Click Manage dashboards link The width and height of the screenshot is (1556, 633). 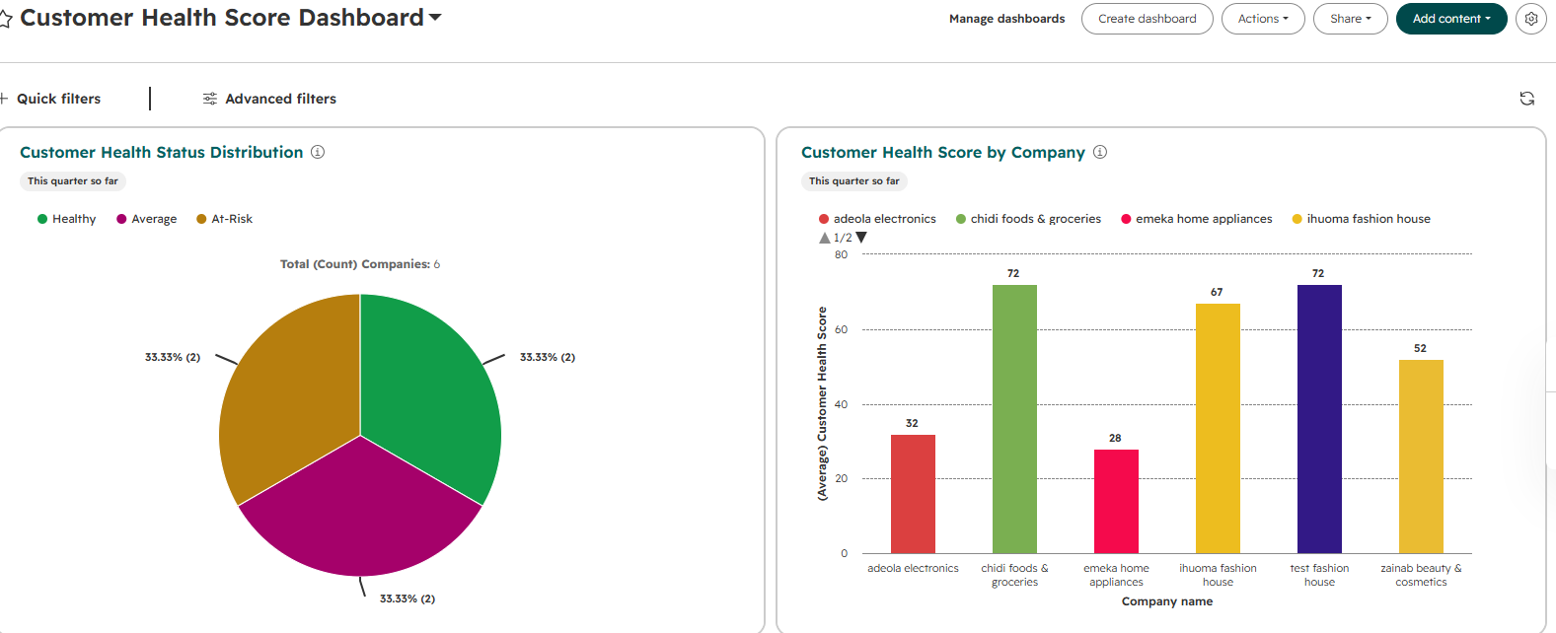tap(1006, 19)
